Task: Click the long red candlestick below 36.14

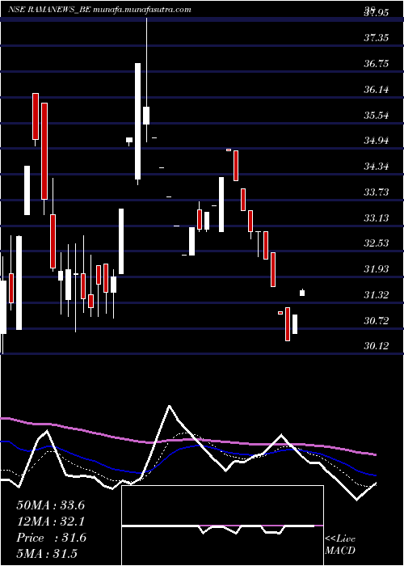Action: [44, 151]
